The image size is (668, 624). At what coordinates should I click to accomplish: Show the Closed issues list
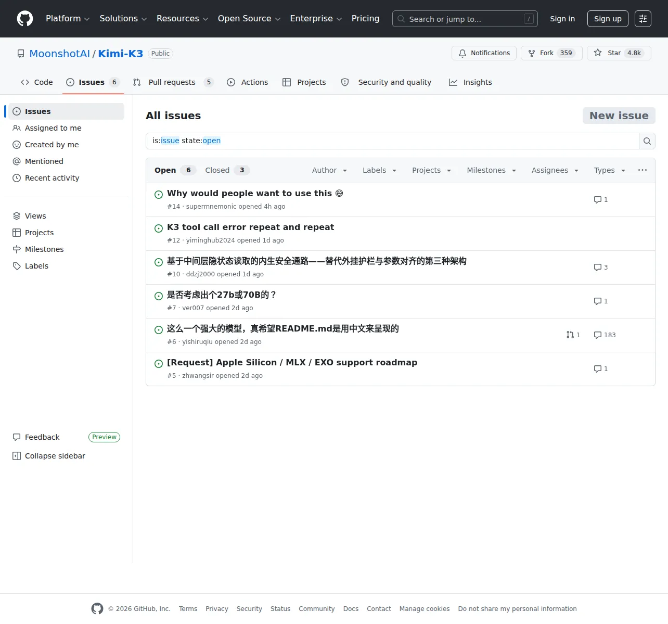point(227,170)
